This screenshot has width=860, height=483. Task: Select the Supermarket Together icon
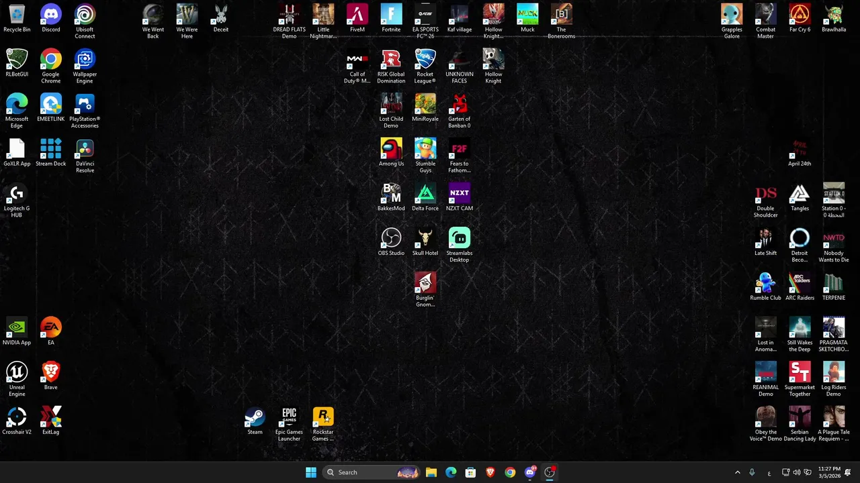click(x=800, y=380)
